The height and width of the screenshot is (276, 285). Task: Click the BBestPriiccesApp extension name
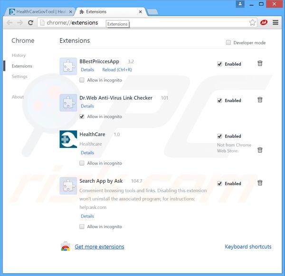pos(99,61)
